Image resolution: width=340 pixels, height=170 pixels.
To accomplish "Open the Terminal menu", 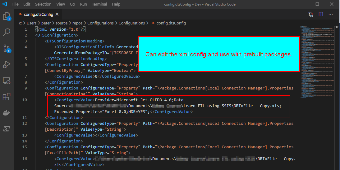I will (99, 4).
